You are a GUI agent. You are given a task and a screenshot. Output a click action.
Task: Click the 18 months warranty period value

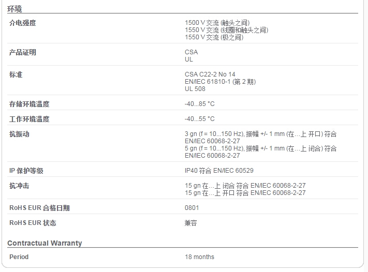(x=199, y=257)
